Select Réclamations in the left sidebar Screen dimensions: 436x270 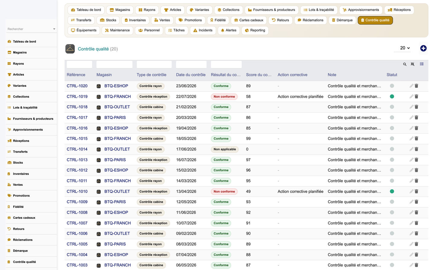click(23, 240)
